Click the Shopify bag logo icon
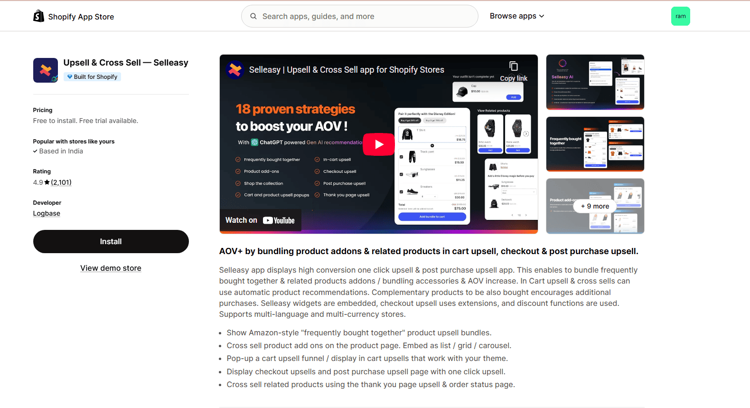 click(38, 16)
